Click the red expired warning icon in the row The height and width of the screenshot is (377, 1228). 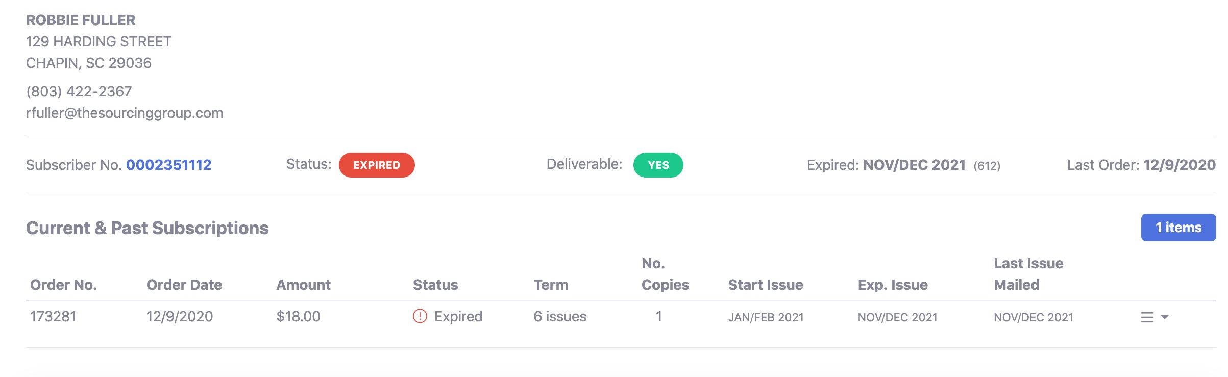(420, 317)
